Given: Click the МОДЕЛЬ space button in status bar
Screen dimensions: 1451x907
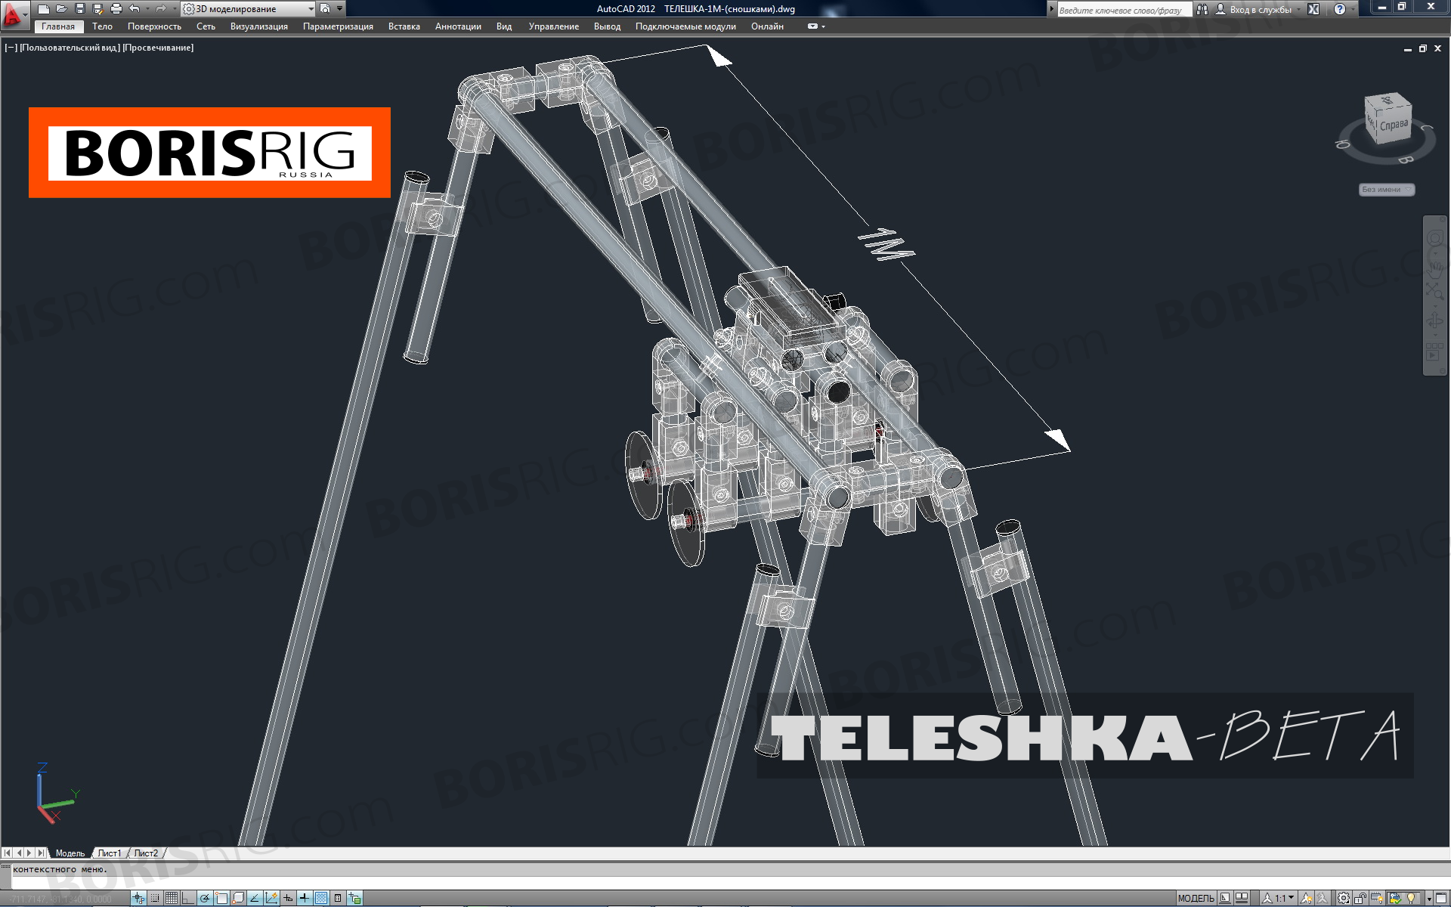Looking at the screenshot, I should click(1196, 898).
